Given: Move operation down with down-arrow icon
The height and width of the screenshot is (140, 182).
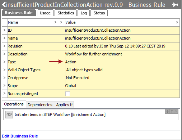Looking at the screenshot, I should pyautogui.click(x=167, y=112).
